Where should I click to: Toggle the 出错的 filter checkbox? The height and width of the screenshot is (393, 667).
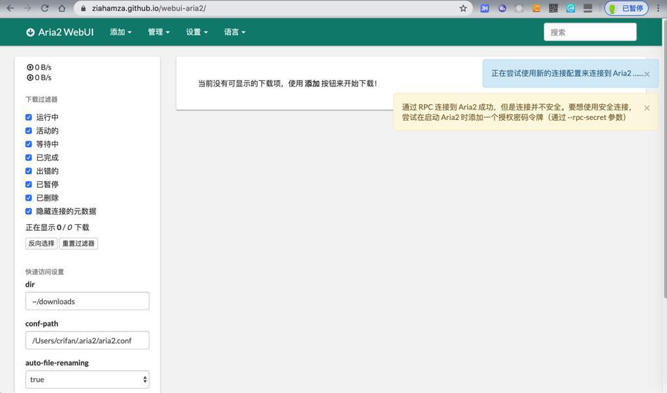29,171
